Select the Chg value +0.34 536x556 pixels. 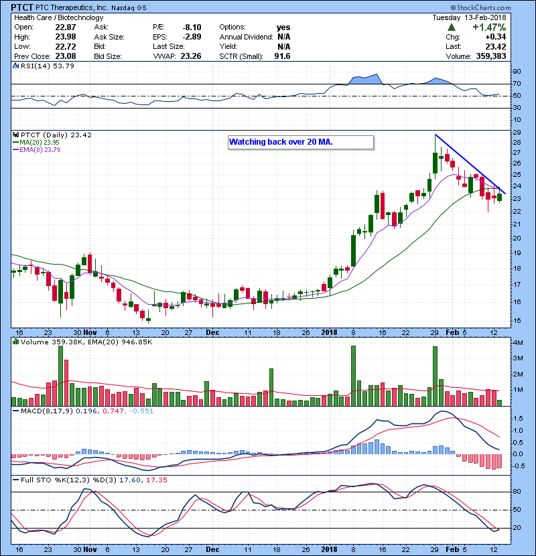click(x=496, y=37)
